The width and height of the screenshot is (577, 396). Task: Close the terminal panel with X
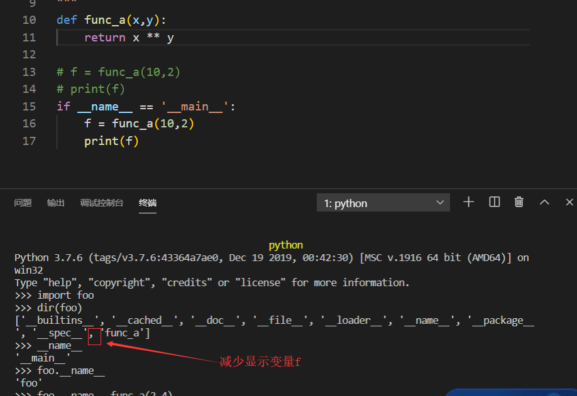tap(569, 202)
